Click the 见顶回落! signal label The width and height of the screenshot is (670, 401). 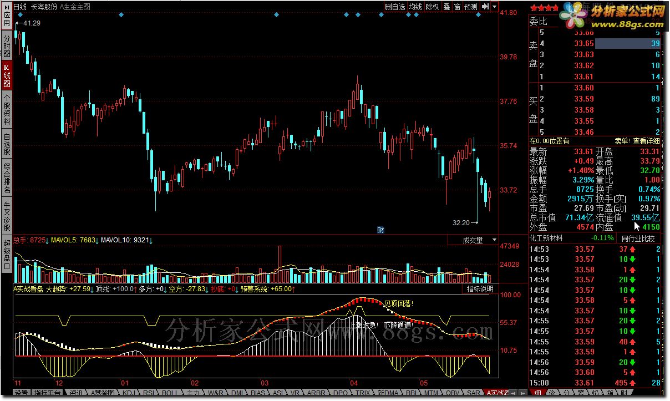pyautogui.click(x=399, y=303)
